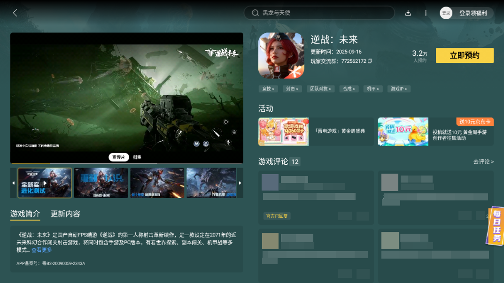Screen dimensions: 504x283
Task: Click APP备案号 text
Action: (51, 263)
